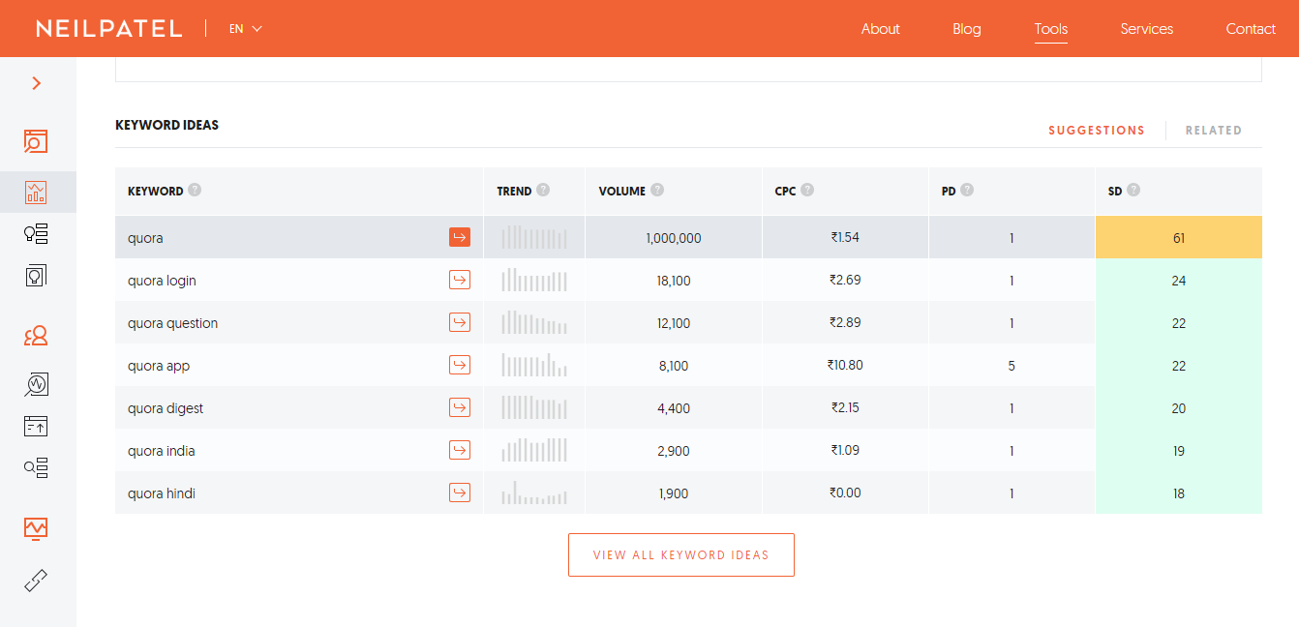Click the green SD 18 cell
This screenshot has width=1299, height=627.
tap(1179, 493)
